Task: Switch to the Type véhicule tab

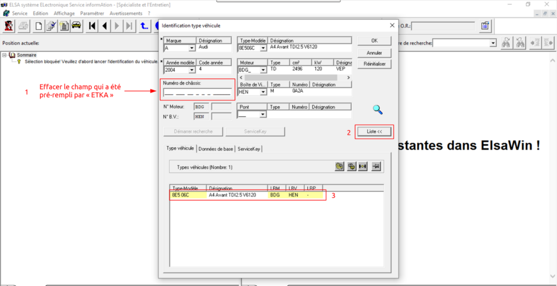Action: coord(181,148)
